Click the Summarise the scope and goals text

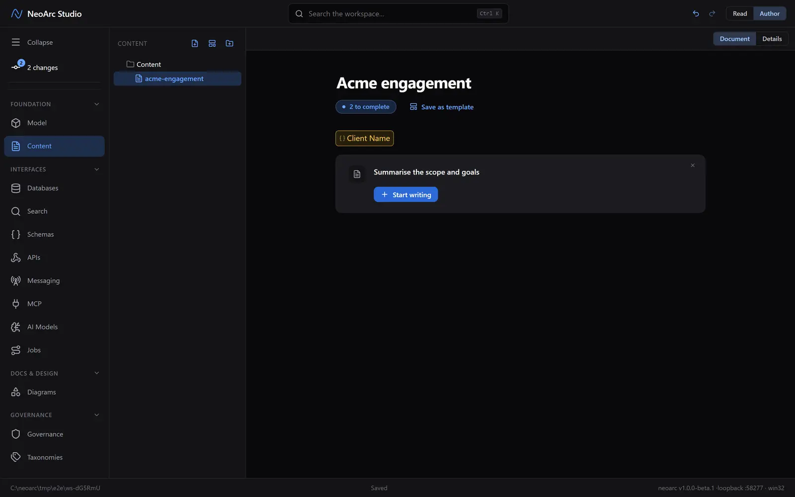coord(426,172)
